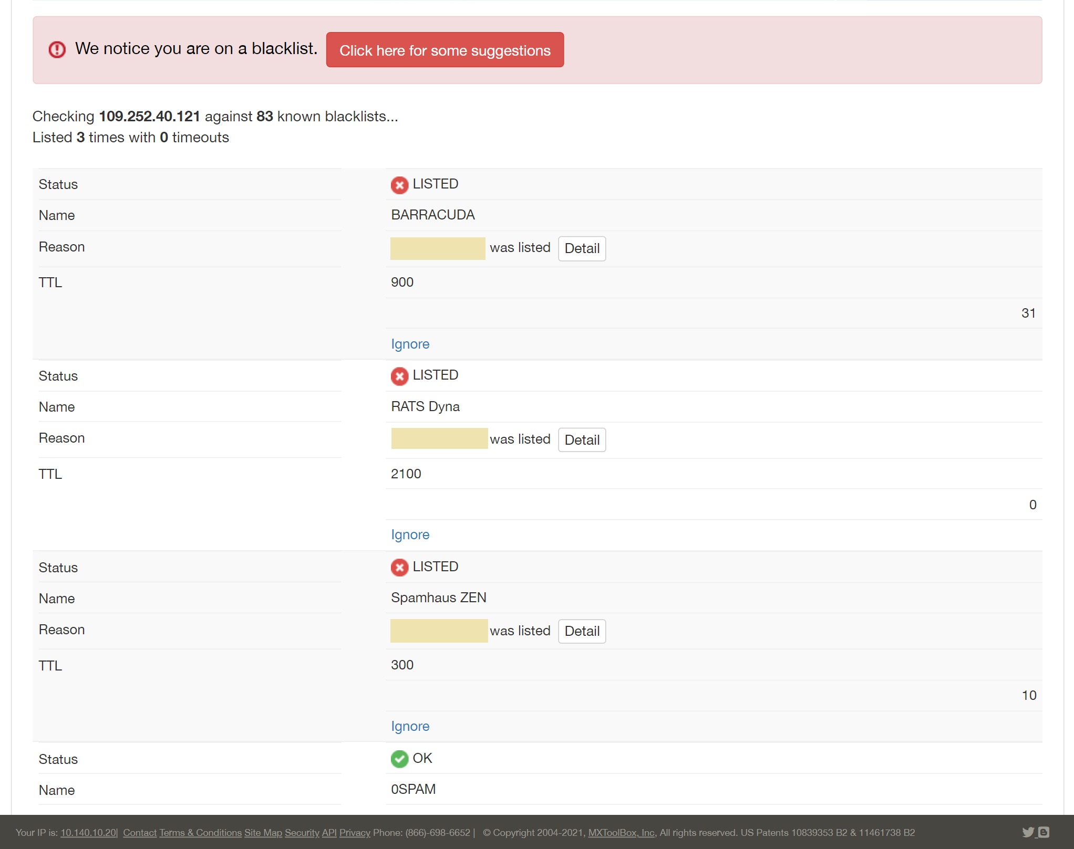Select the highlighted reason field for BARRACUDA
This screenshot has width=1074, height=849.
point(439,248)
